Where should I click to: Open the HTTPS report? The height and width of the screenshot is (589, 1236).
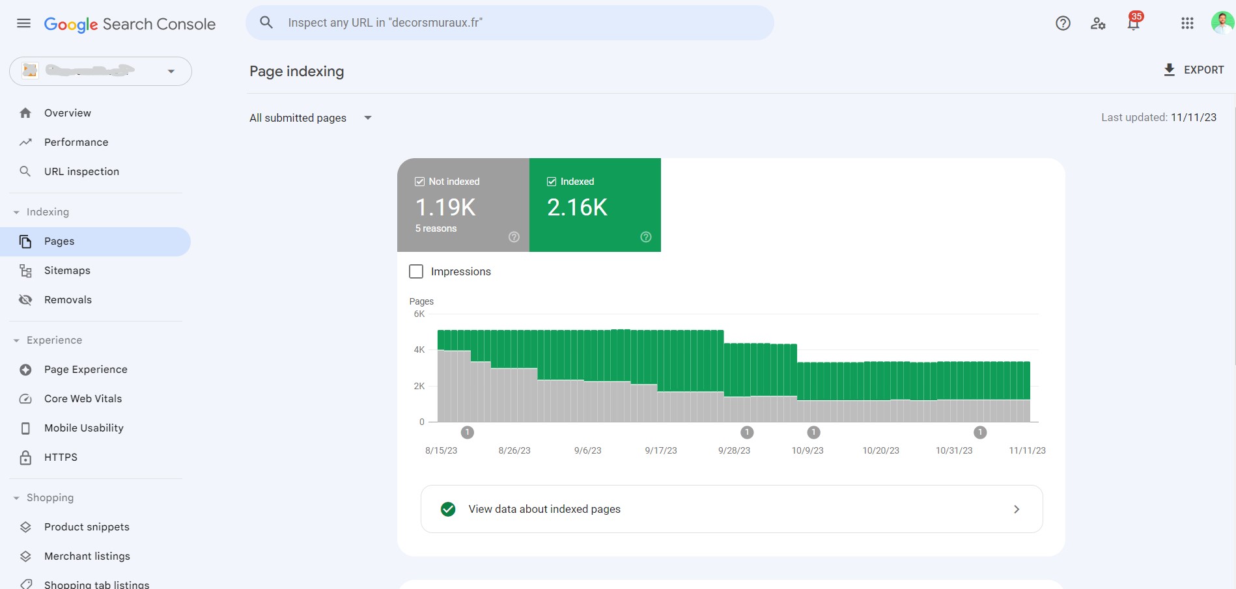[x=61, y=457]
